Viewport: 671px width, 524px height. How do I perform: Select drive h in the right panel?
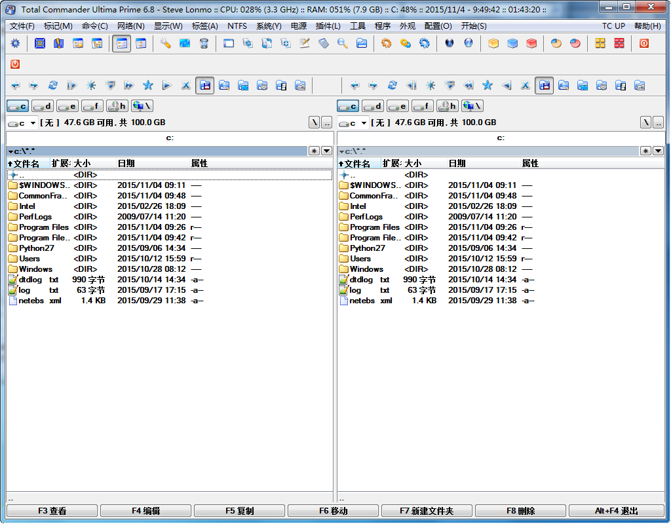(448, 106)
